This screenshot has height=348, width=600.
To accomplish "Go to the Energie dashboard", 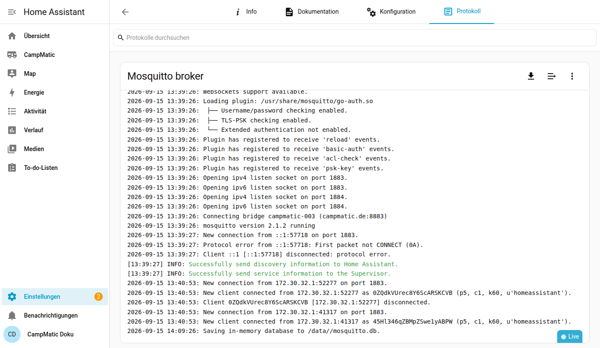I will 55,92.
